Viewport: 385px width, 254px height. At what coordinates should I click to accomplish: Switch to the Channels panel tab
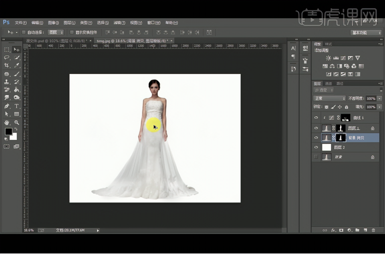(x=328, y=84)
